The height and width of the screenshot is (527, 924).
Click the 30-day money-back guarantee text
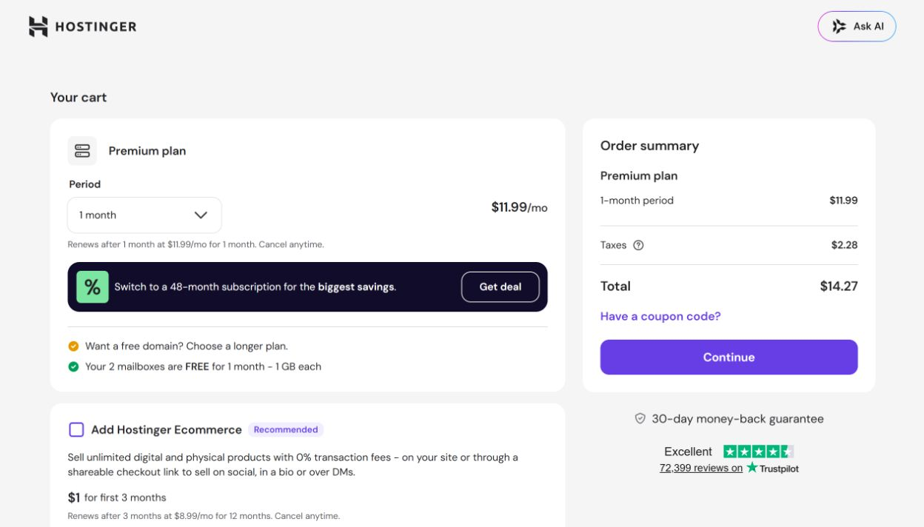click(x=737, y=419)
